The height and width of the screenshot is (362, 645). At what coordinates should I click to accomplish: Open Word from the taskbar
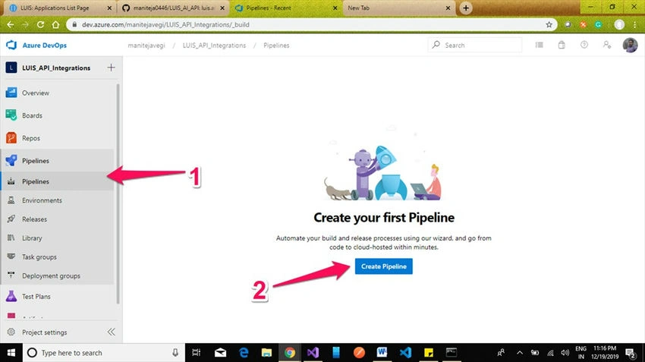(382, 353)
